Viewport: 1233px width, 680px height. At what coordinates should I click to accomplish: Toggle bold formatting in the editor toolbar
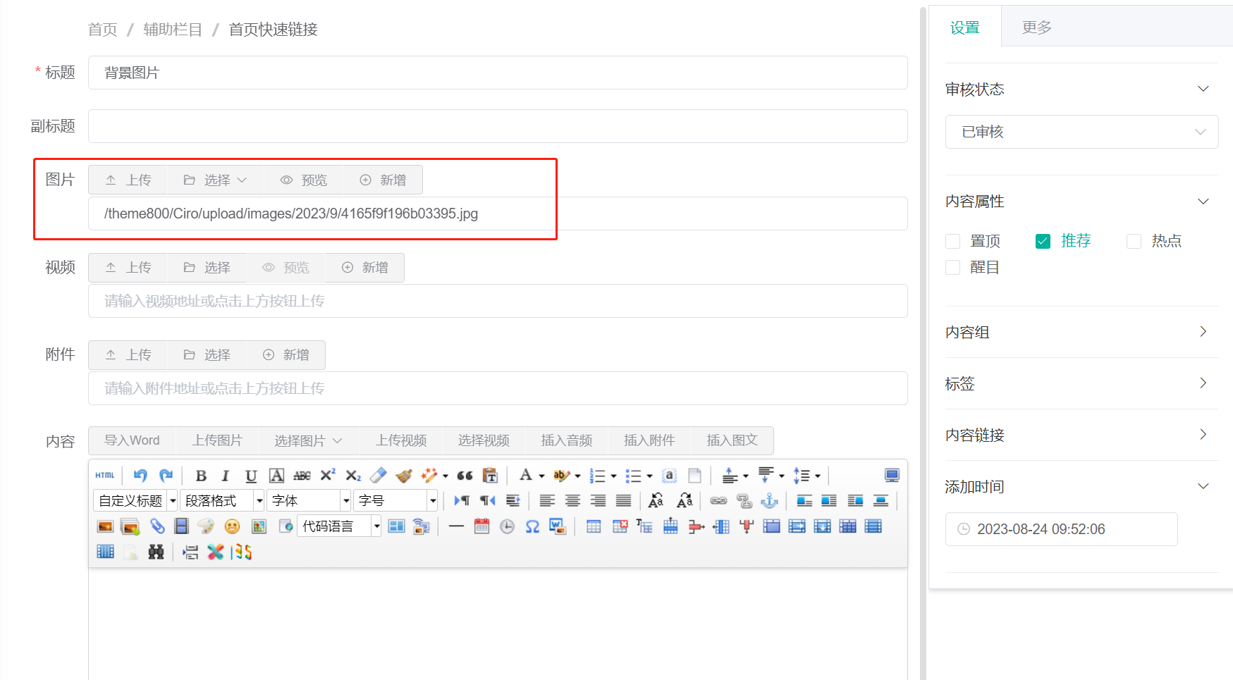(201, 476)
